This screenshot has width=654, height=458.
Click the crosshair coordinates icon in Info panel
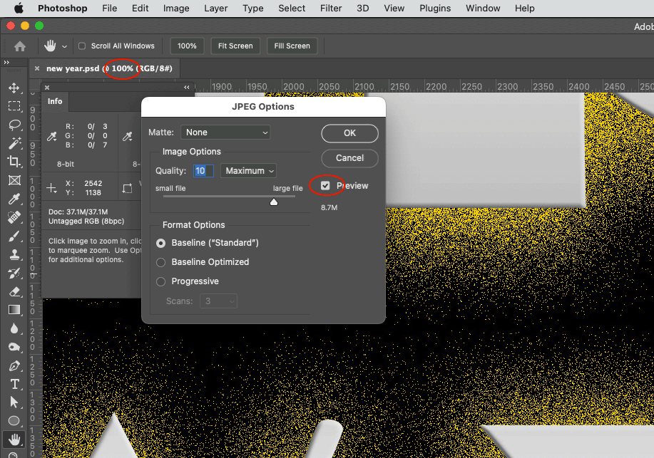pyautogui.click(x=51, y=188)
